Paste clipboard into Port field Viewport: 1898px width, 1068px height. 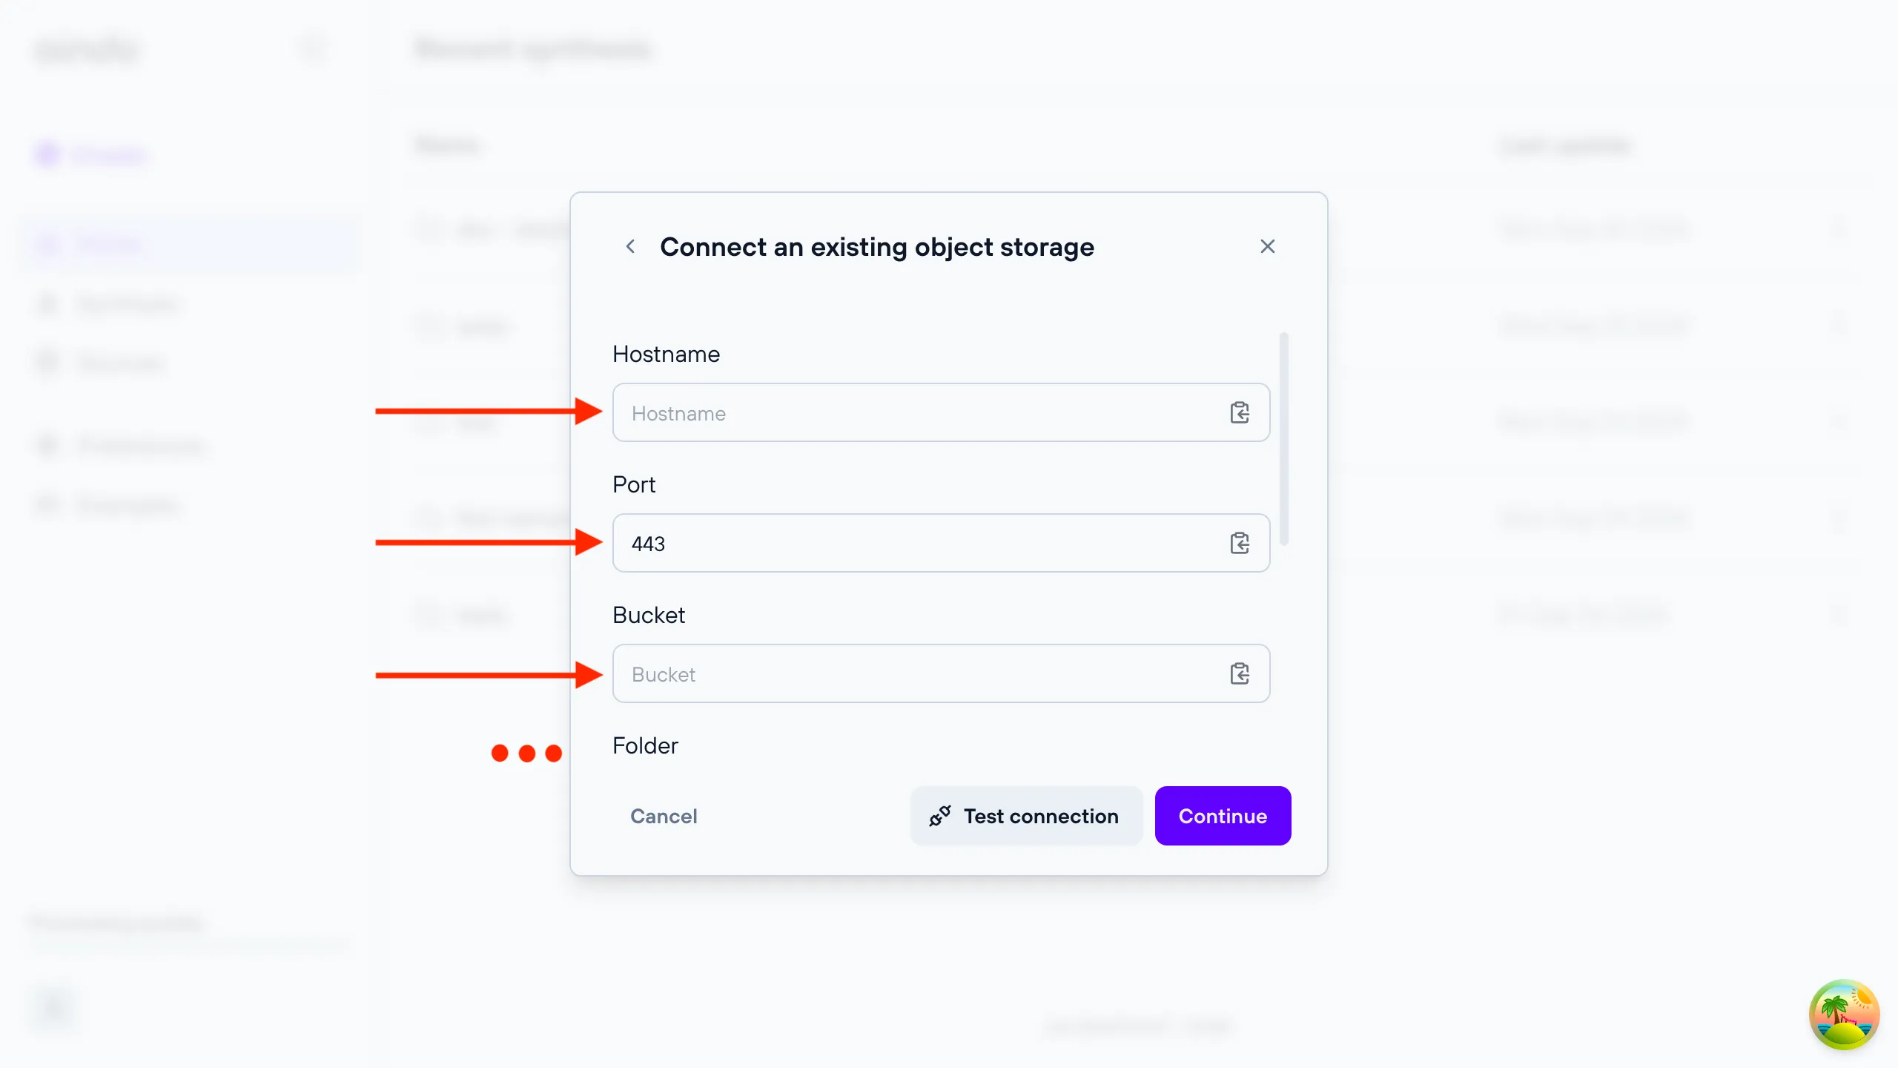[x=1240, y=543]
